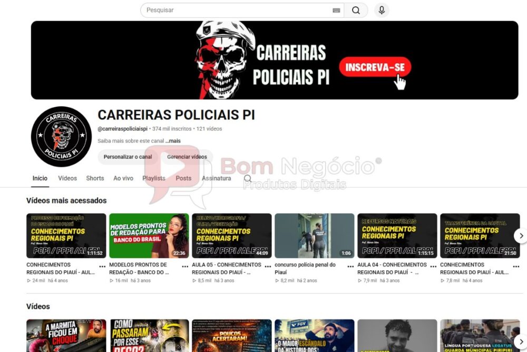Click 121 vídeos count text

click(209, 129)
